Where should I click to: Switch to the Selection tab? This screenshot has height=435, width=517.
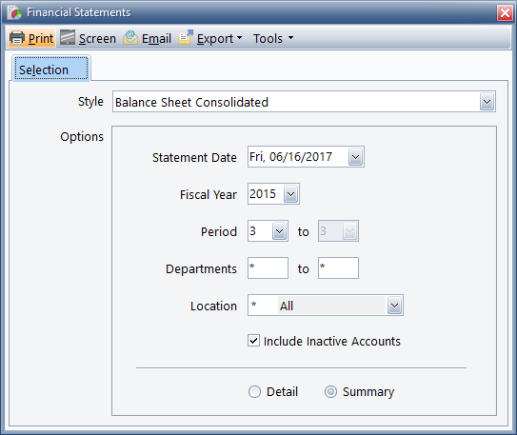(51, 69)
